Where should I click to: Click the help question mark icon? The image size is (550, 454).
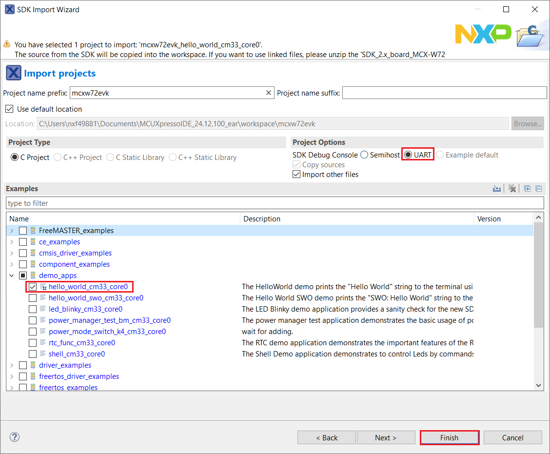point(15,437)
